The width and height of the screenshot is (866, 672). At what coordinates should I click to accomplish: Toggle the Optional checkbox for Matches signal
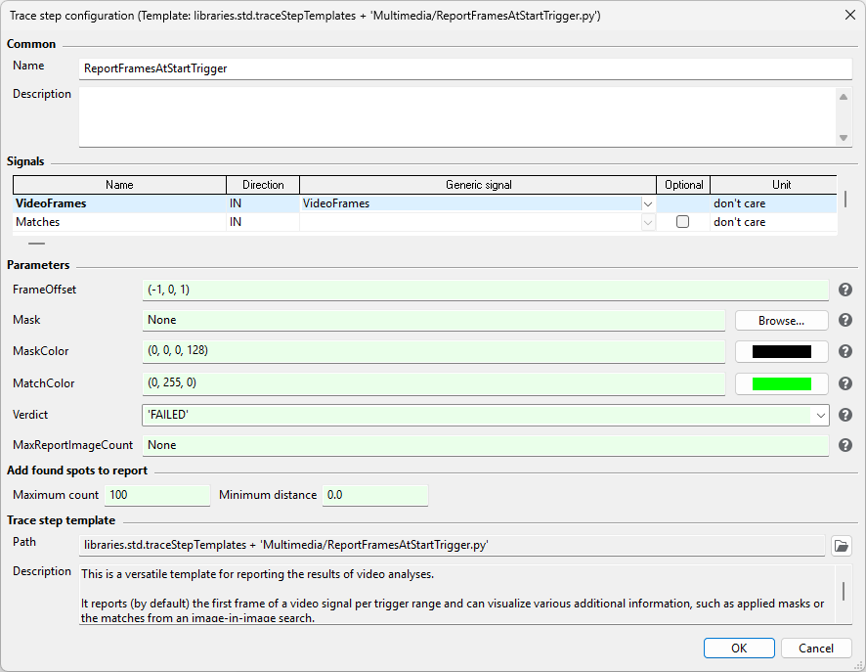[x=682, y=222]
